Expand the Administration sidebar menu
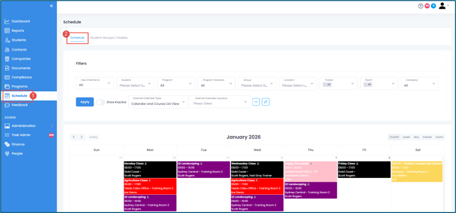This screenshot has width=456, height=213. click(x=28, y=126)
